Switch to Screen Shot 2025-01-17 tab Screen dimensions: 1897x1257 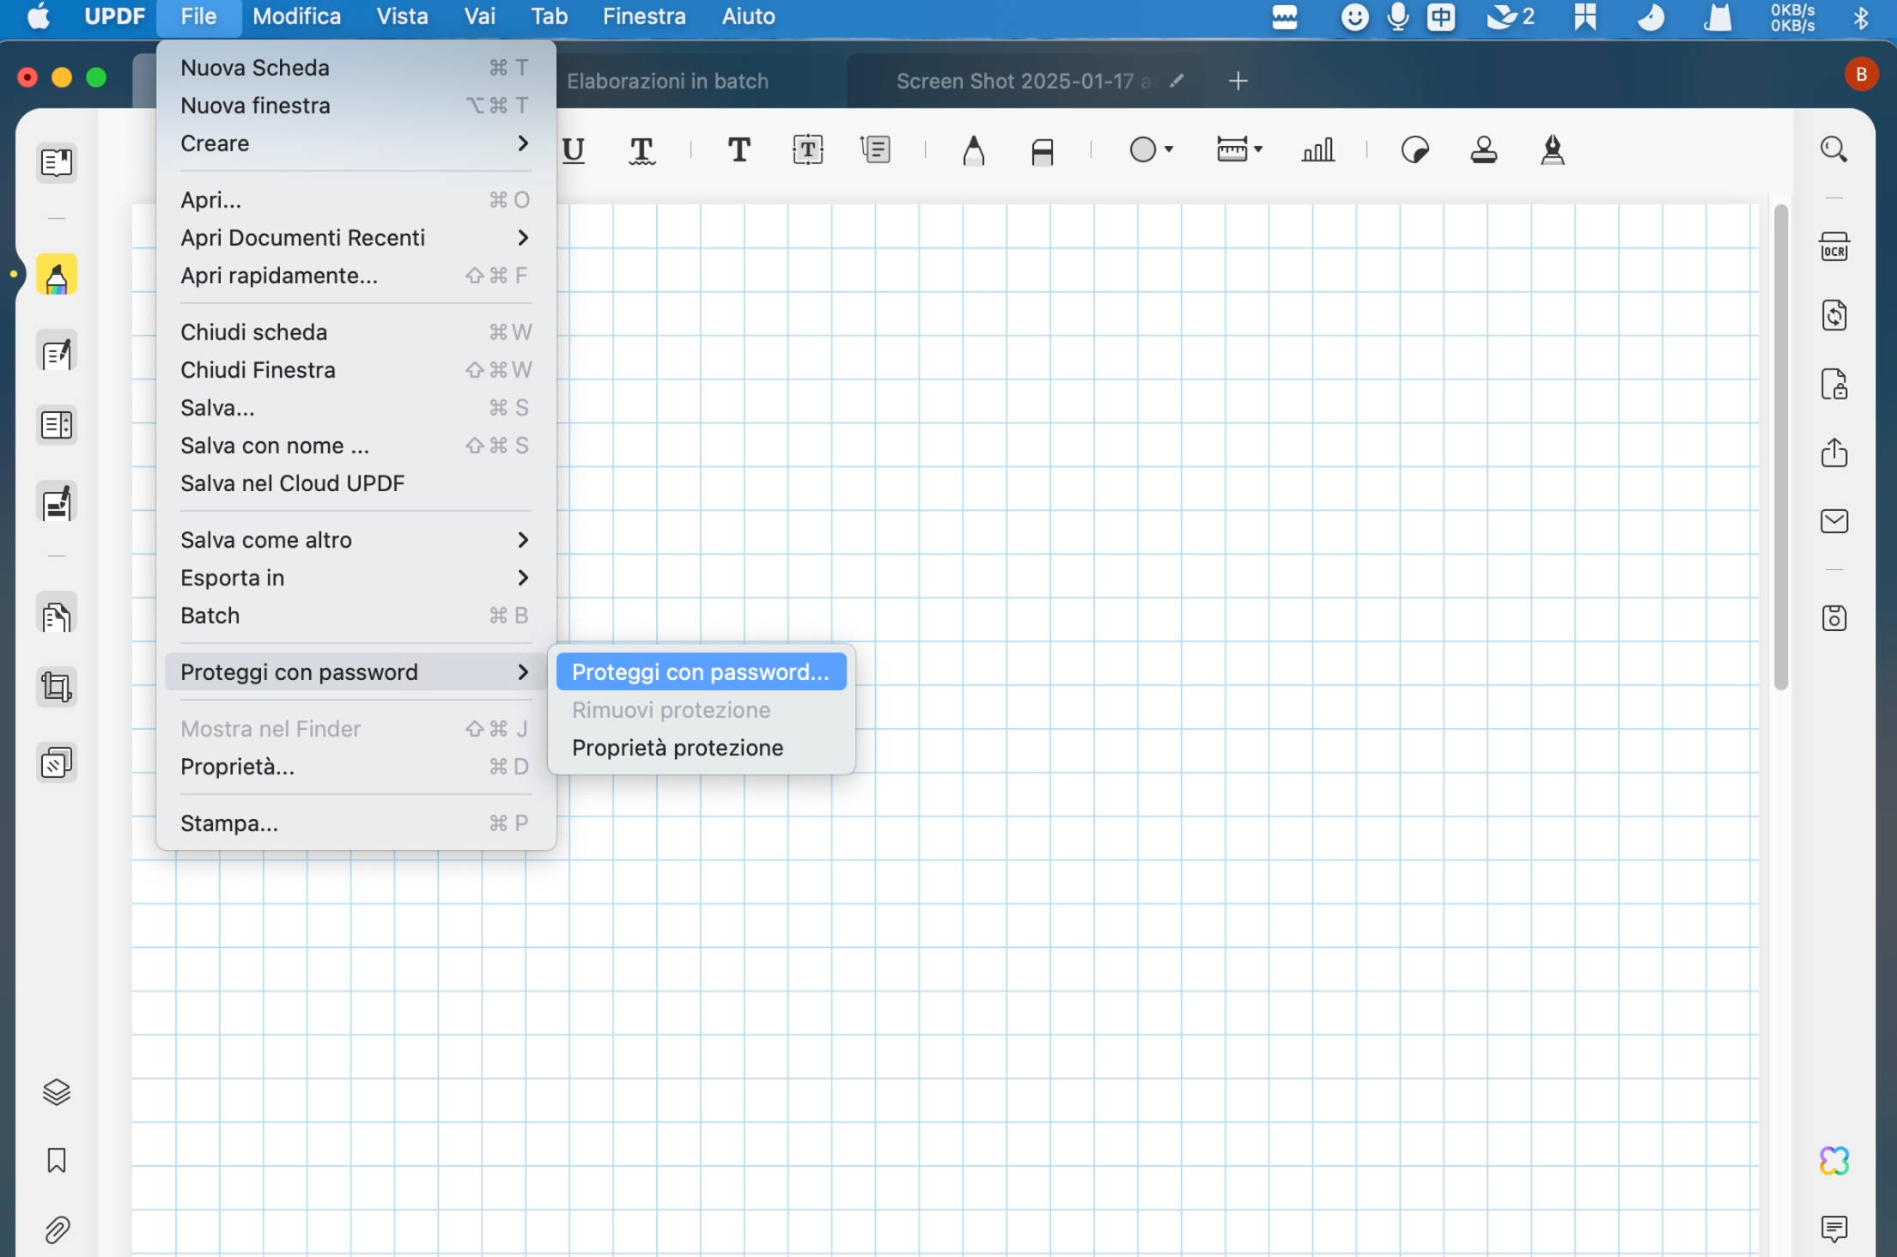point(1024,81)
